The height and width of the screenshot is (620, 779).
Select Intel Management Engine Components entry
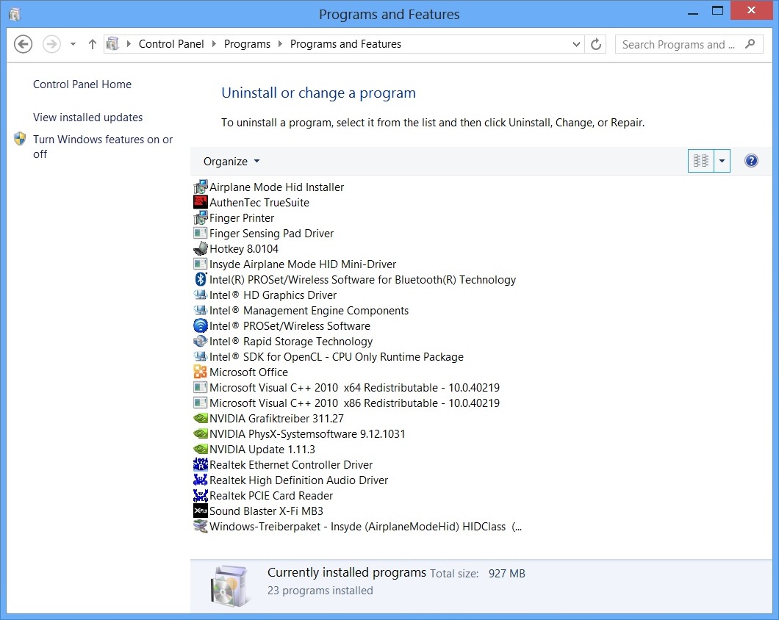(x=309, y=310)
